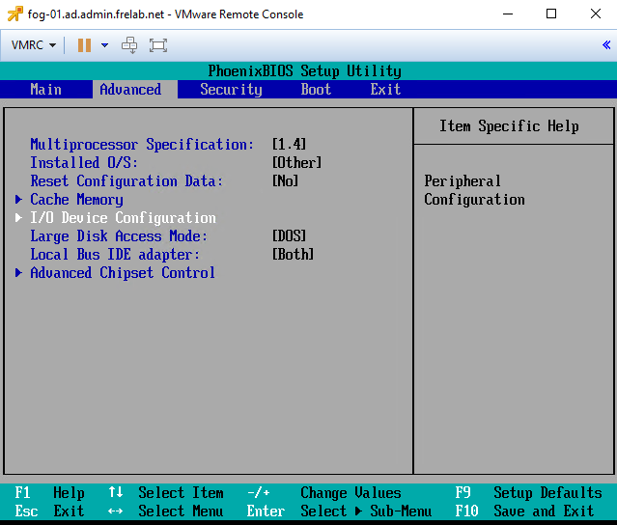Click the [Other] value
Image resolution: width=617 pixels, height=525 pixels.
(x=297, y=162)
